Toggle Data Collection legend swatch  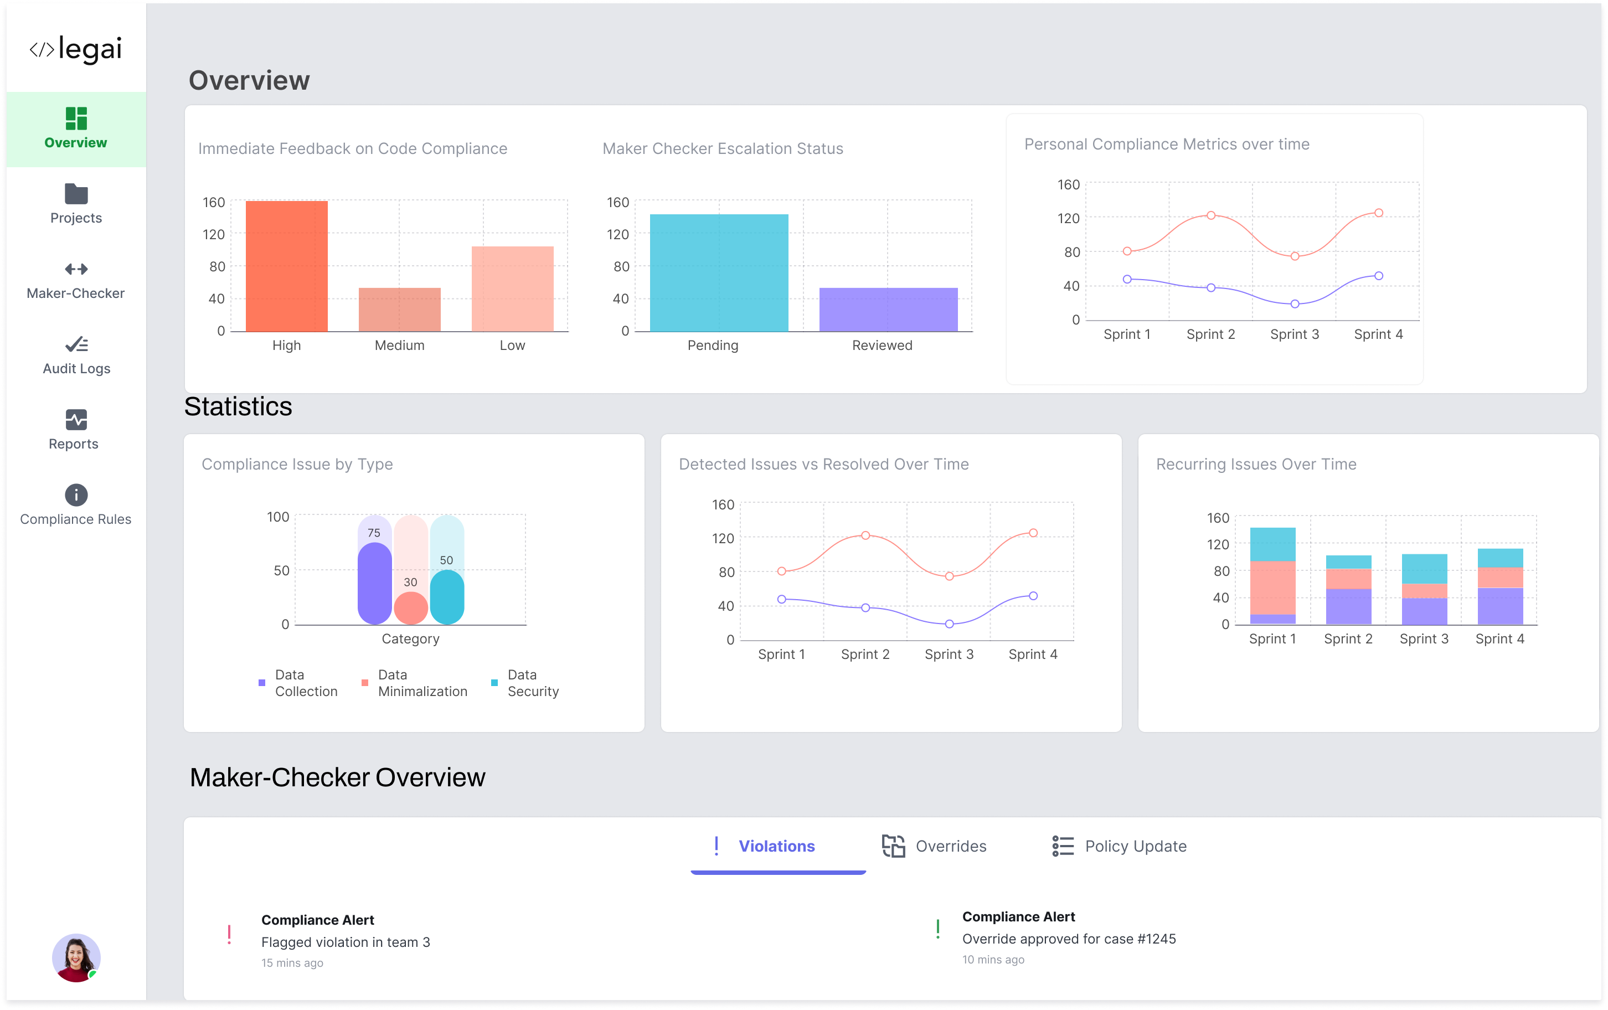(262, 683)
